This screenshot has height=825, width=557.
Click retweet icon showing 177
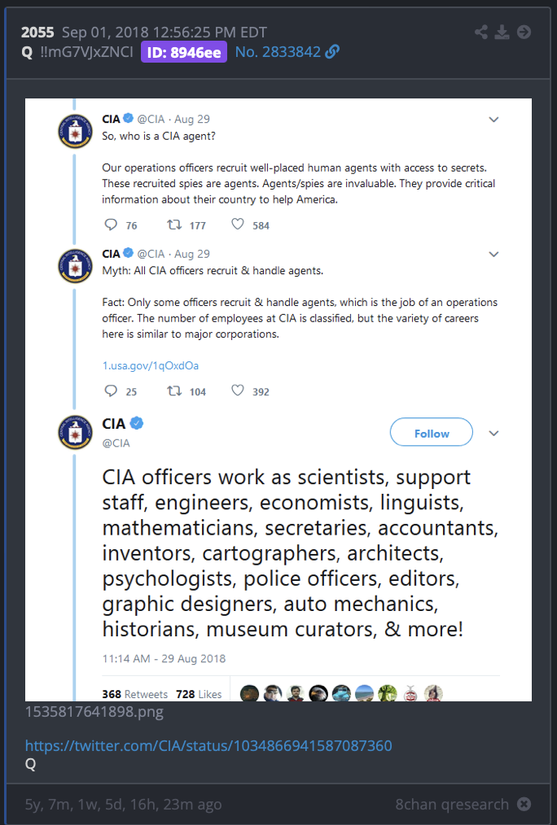click(174, 225)
